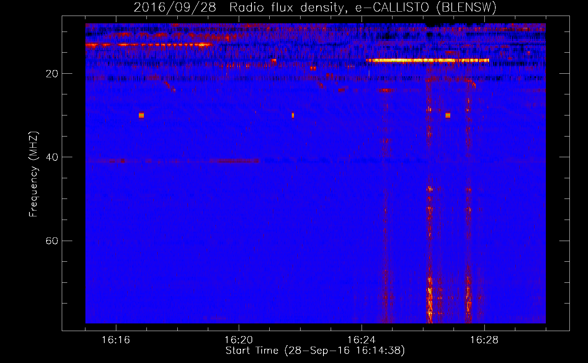
Task: Click the orange marker at 30 MHz near 16:27
Action: point(448,115)
